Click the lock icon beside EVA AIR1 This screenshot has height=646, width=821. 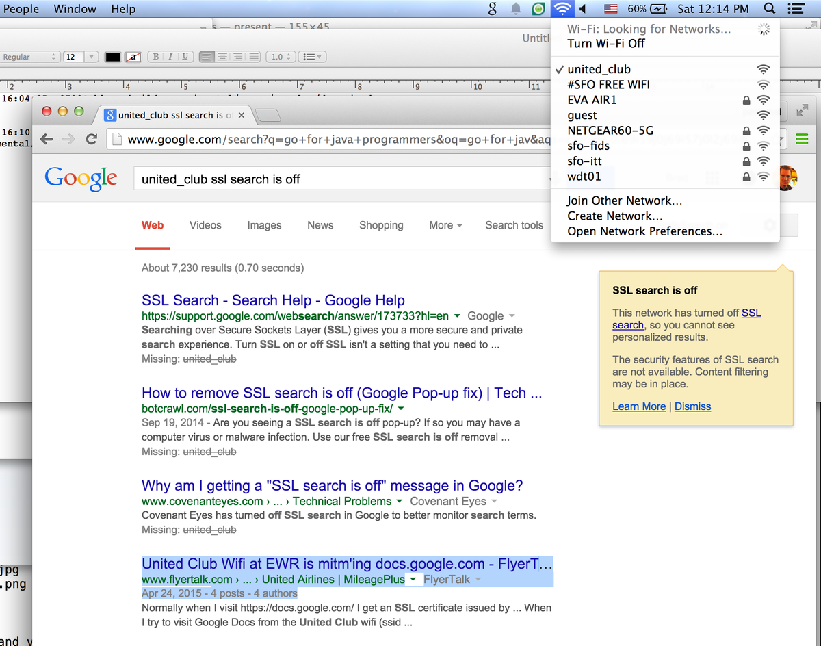pyautogui.click(x=746, y=100)
